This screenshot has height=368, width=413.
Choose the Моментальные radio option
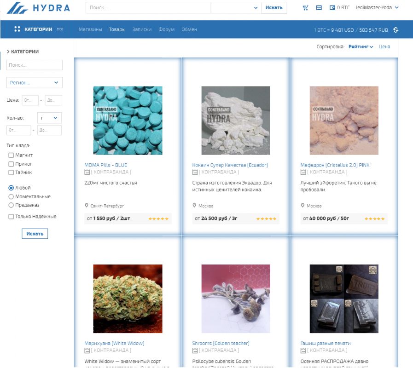point(11,196)
